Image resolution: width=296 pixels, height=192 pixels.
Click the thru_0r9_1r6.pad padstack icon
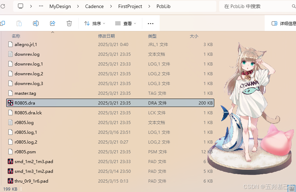coord(10,181)
